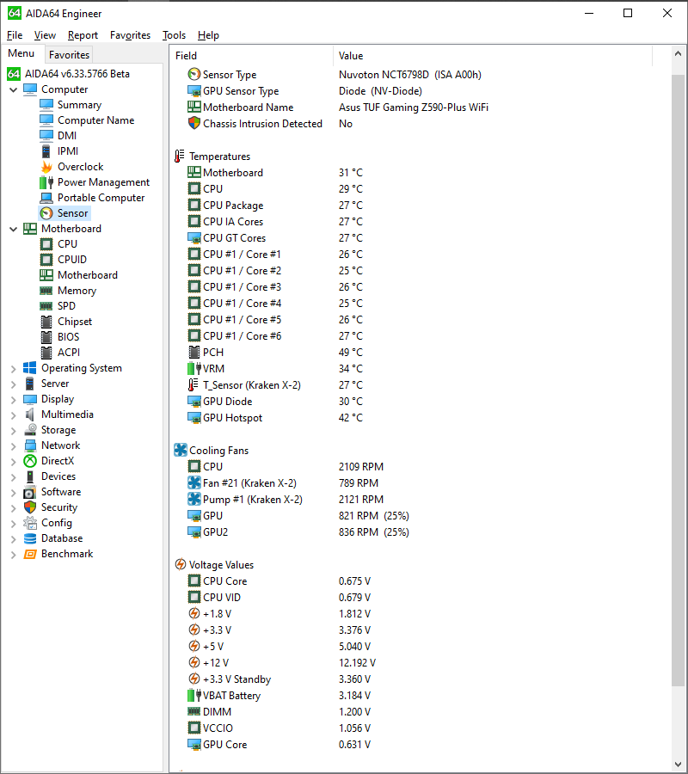Click the SPD memory-module icon

46,305
